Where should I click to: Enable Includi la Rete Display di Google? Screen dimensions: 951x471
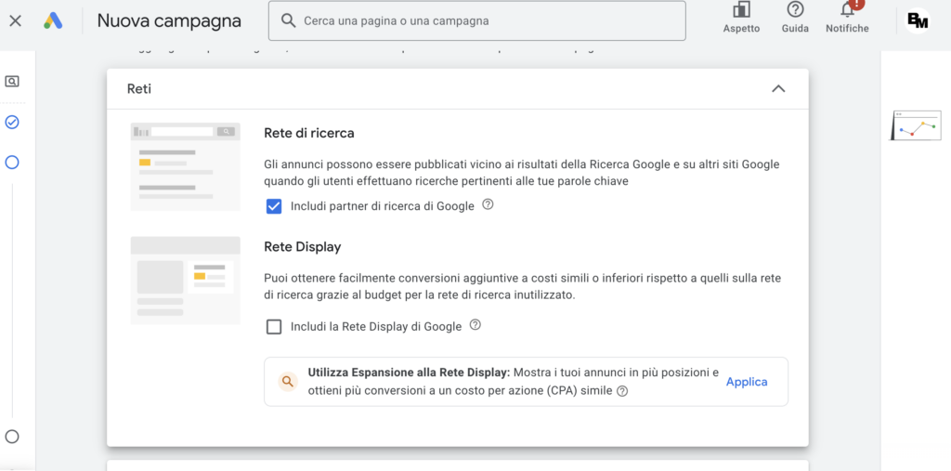pyautogui.click(x=274, y=326)
